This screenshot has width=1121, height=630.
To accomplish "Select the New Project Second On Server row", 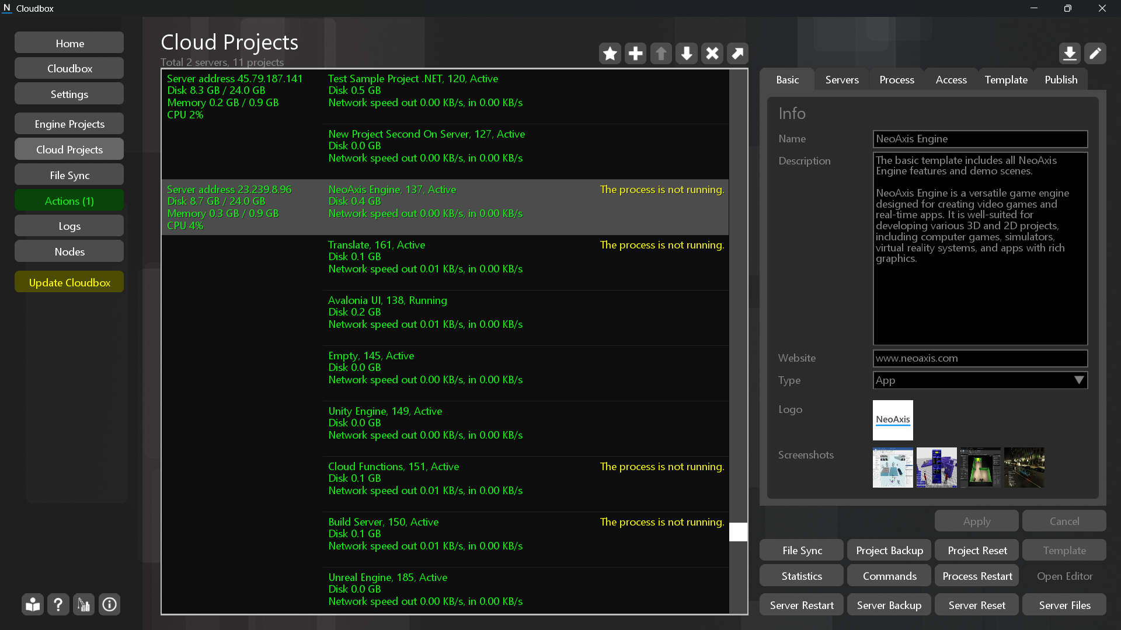I will [x=526, y=152].
